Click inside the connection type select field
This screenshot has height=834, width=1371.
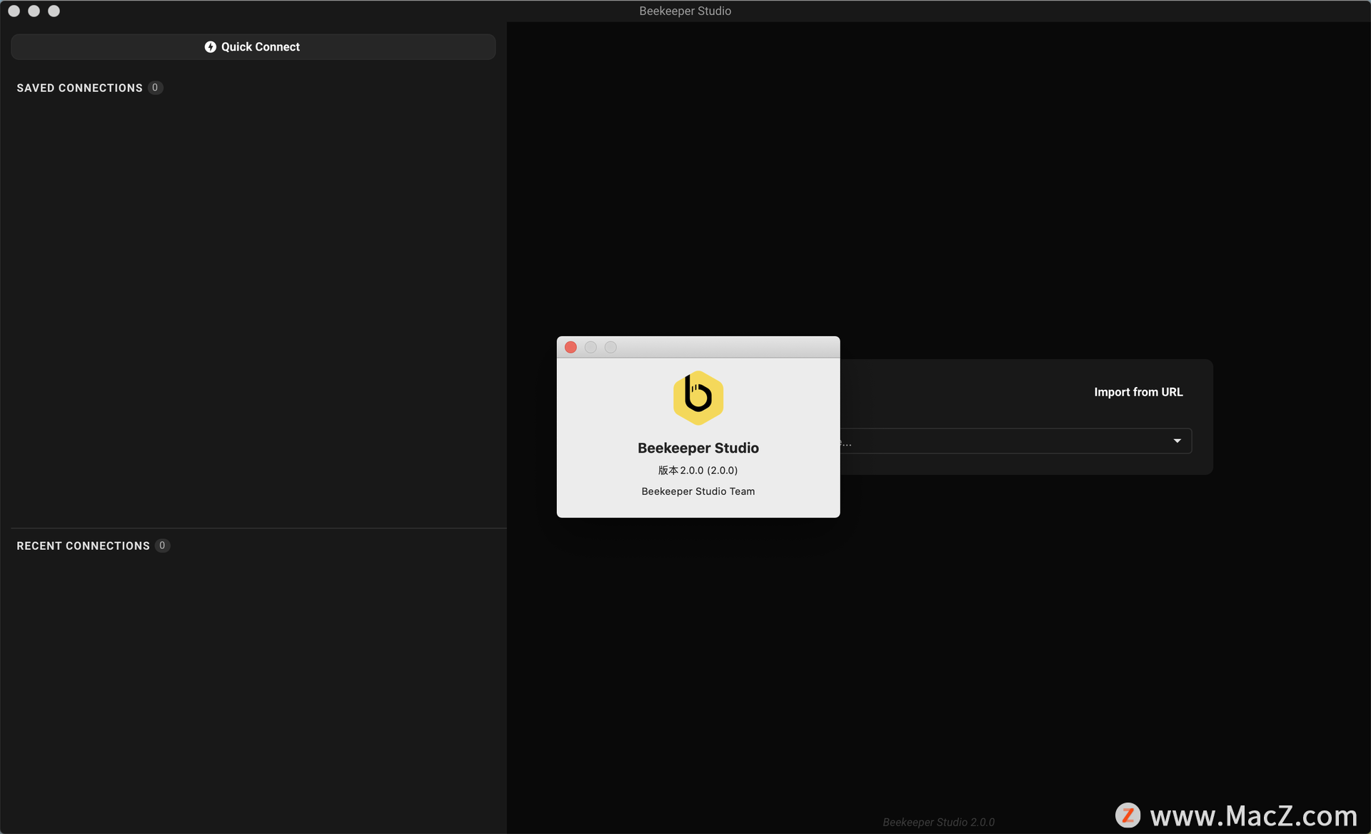(1000, 441)
